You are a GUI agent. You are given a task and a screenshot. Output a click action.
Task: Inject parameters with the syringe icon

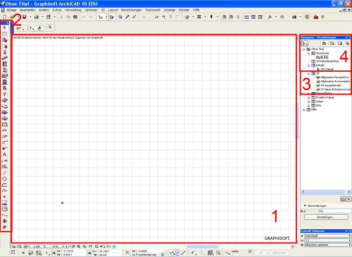[x=134, y=17]
